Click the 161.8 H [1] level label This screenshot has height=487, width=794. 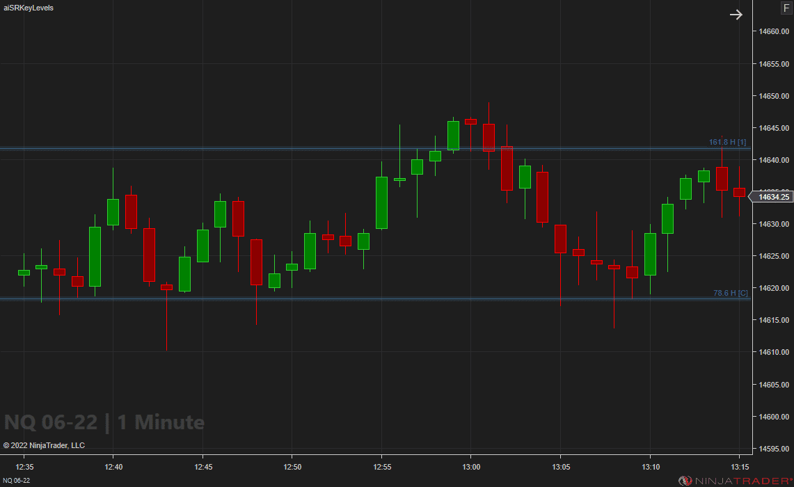pos(727,142)
